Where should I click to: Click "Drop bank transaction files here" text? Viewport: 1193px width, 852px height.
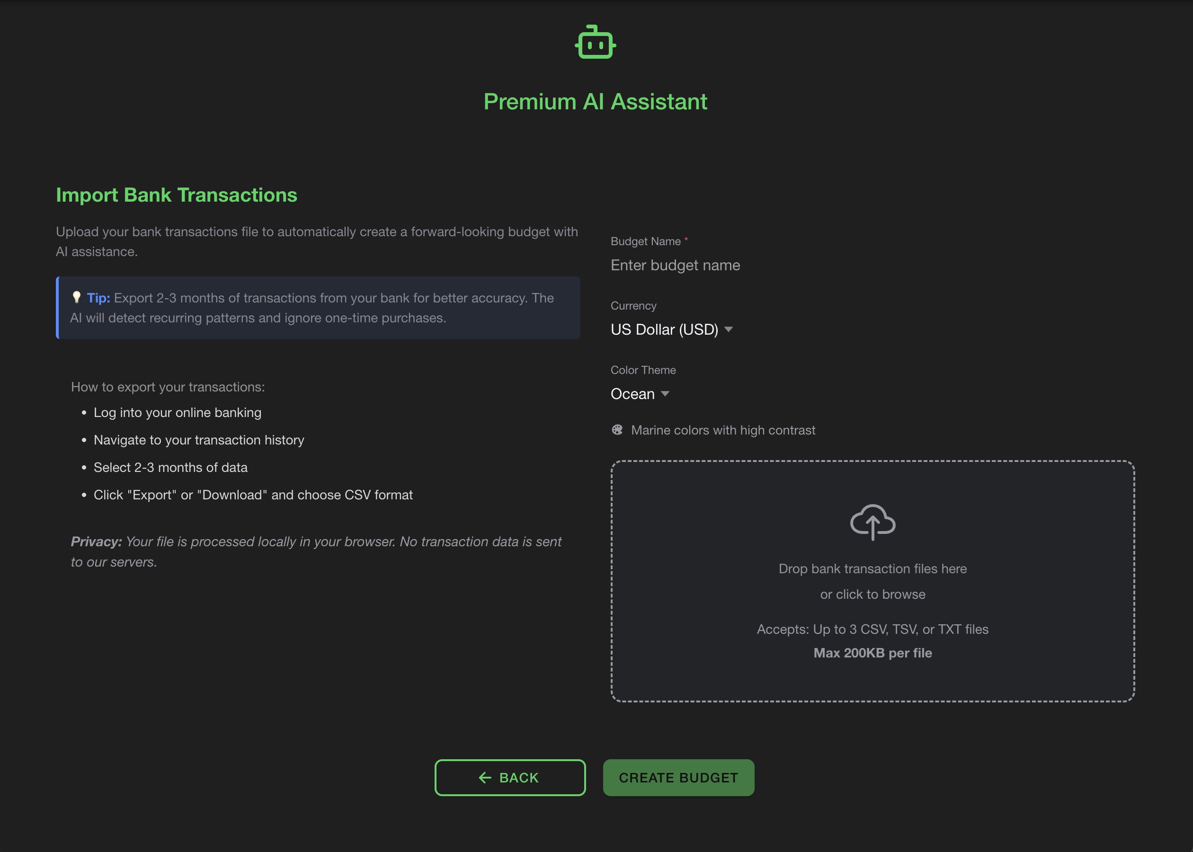click(x=872, y=568)
